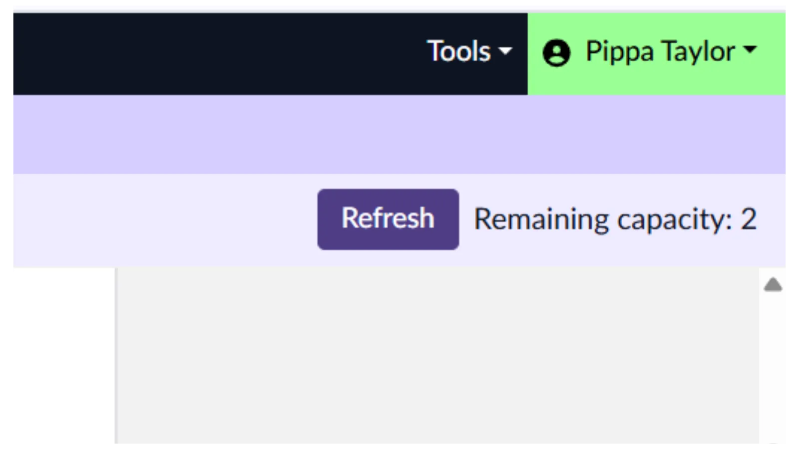Viewport: 799px width, 449px height.
Task: Click inside the gray content panel
Action: pos(437,357)
